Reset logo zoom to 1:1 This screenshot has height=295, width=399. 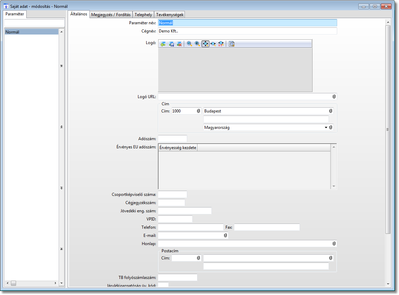[221, 44]
